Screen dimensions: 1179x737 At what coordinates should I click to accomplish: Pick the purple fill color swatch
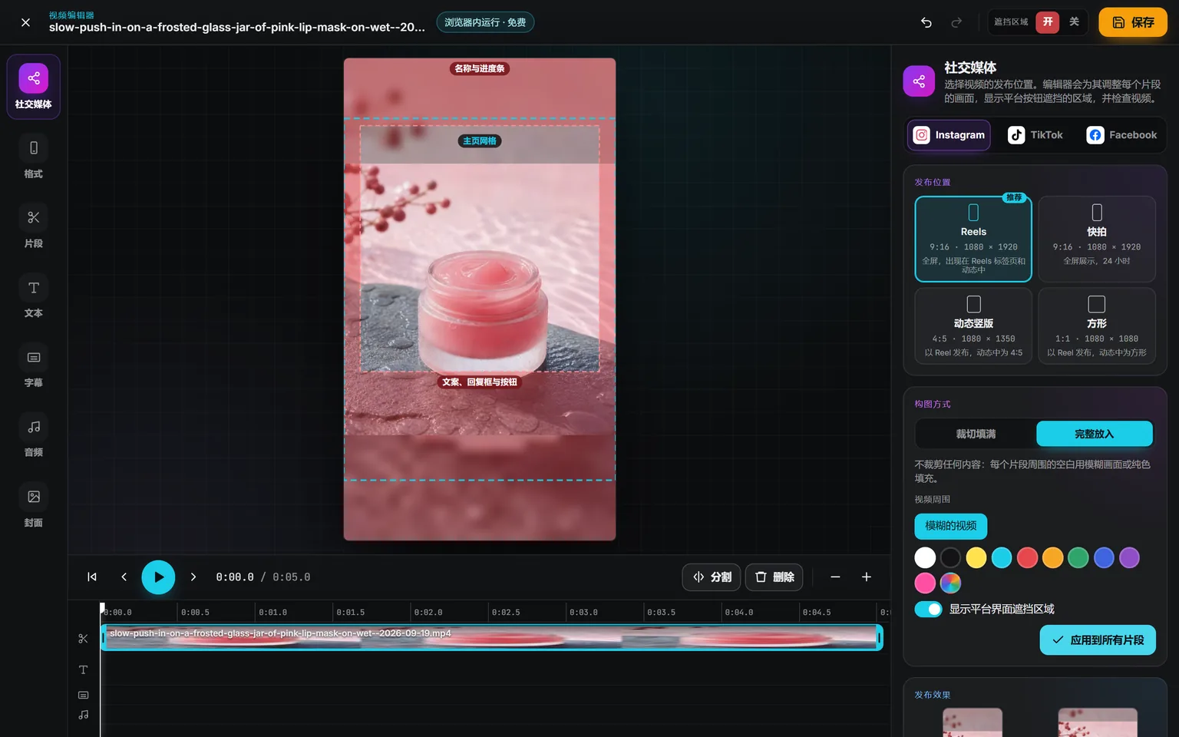tap(1129, 558)
